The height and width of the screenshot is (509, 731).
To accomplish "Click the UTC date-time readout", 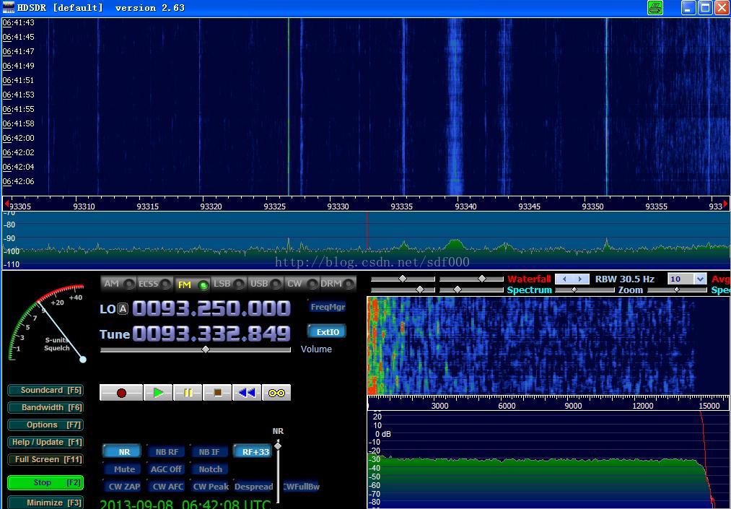I will pos(185,505).
